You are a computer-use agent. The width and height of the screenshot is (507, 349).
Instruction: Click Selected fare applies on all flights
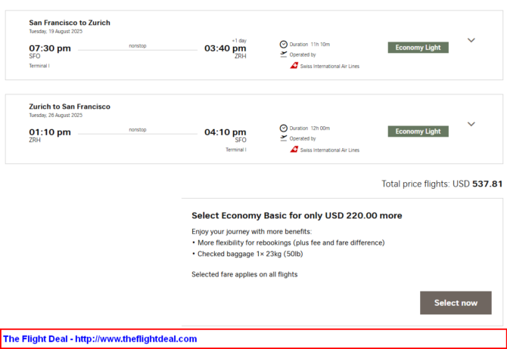point(244,274)
